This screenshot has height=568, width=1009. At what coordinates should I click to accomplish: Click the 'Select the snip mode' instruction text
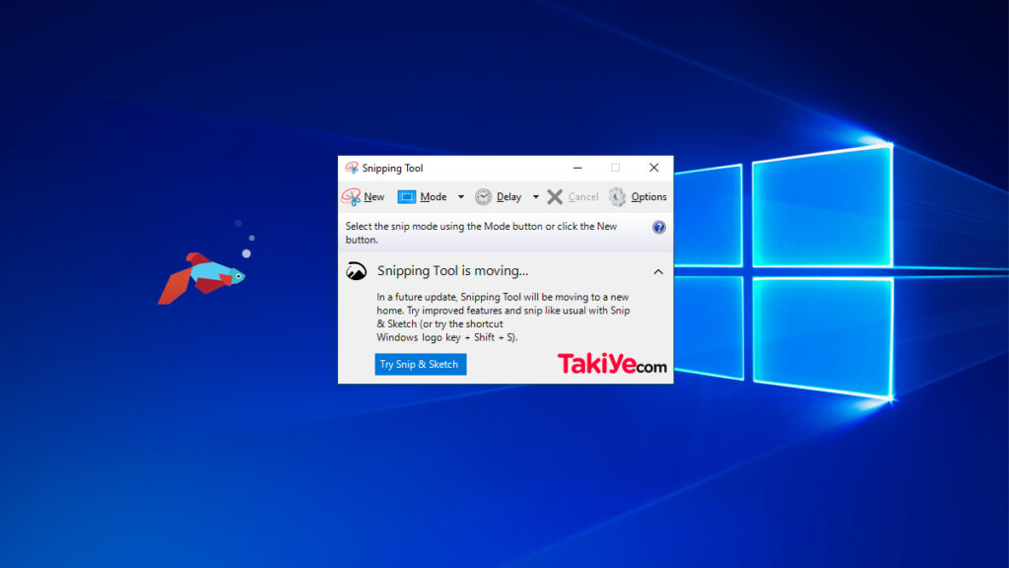481,233
